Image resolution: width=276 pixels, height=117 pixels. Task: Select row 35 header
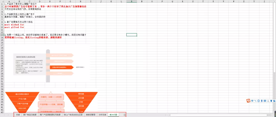tap(2, 92)
